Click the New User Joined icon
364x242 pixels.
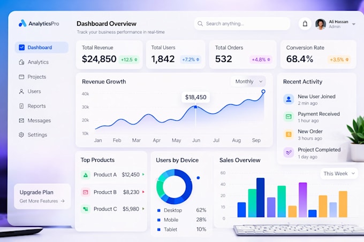[289, 99]
